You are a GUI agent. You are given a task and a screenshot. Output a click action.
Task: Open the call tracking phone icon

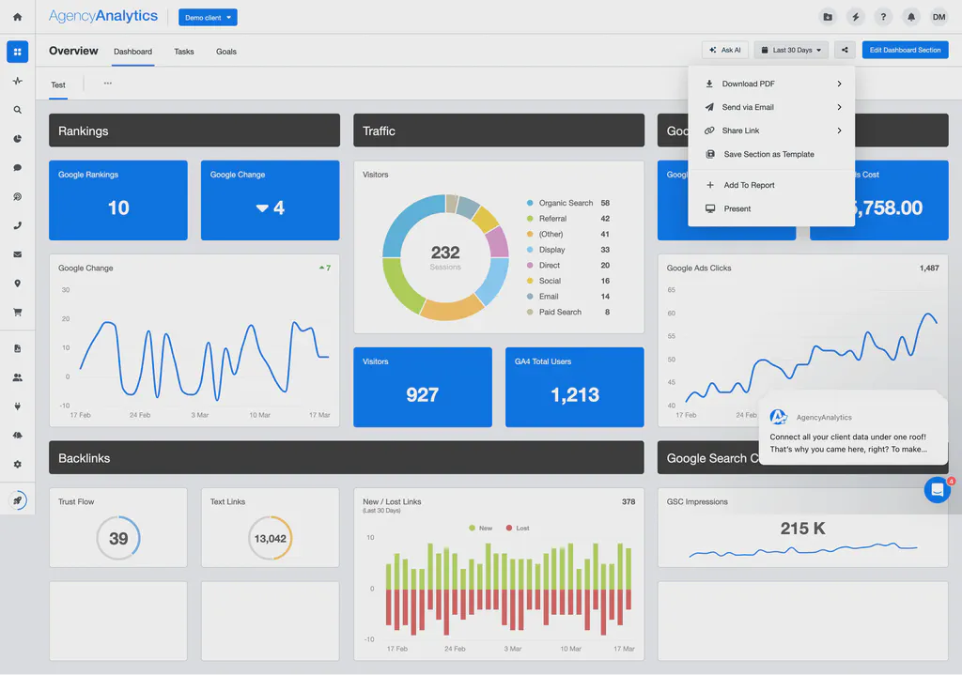pyautogui.click(x=17, y=225)
